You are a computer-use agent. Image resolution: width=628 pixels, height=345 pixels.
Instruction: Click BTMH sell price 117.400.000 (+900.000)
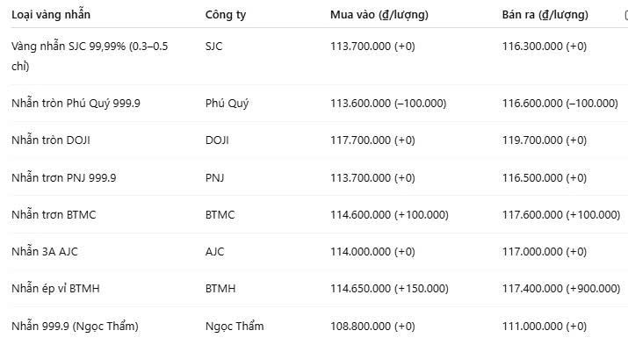point(561,288)
